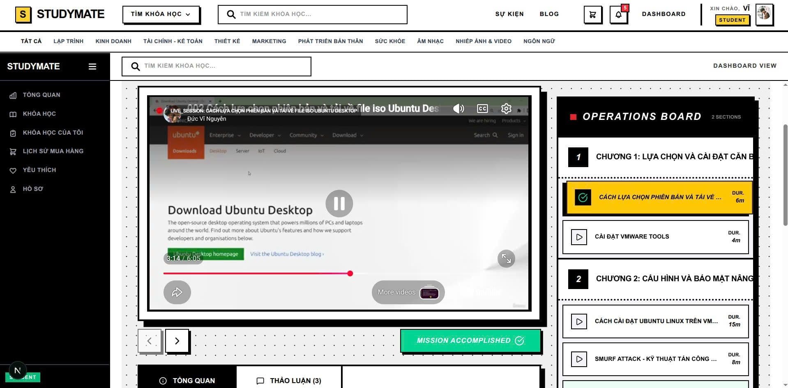Open the Blog link
The image size is (788, 388).
tap(549, 14)
